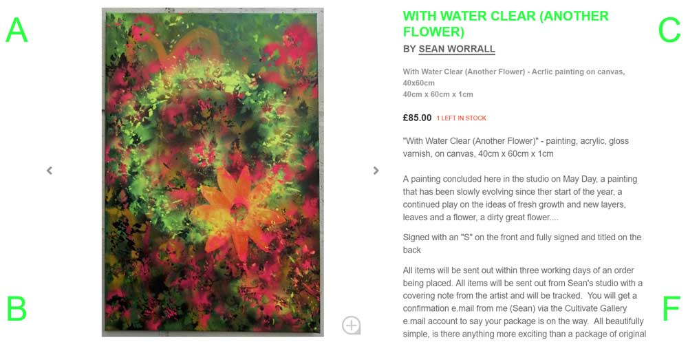Click the £85.00 price

[x=417, y=118]
